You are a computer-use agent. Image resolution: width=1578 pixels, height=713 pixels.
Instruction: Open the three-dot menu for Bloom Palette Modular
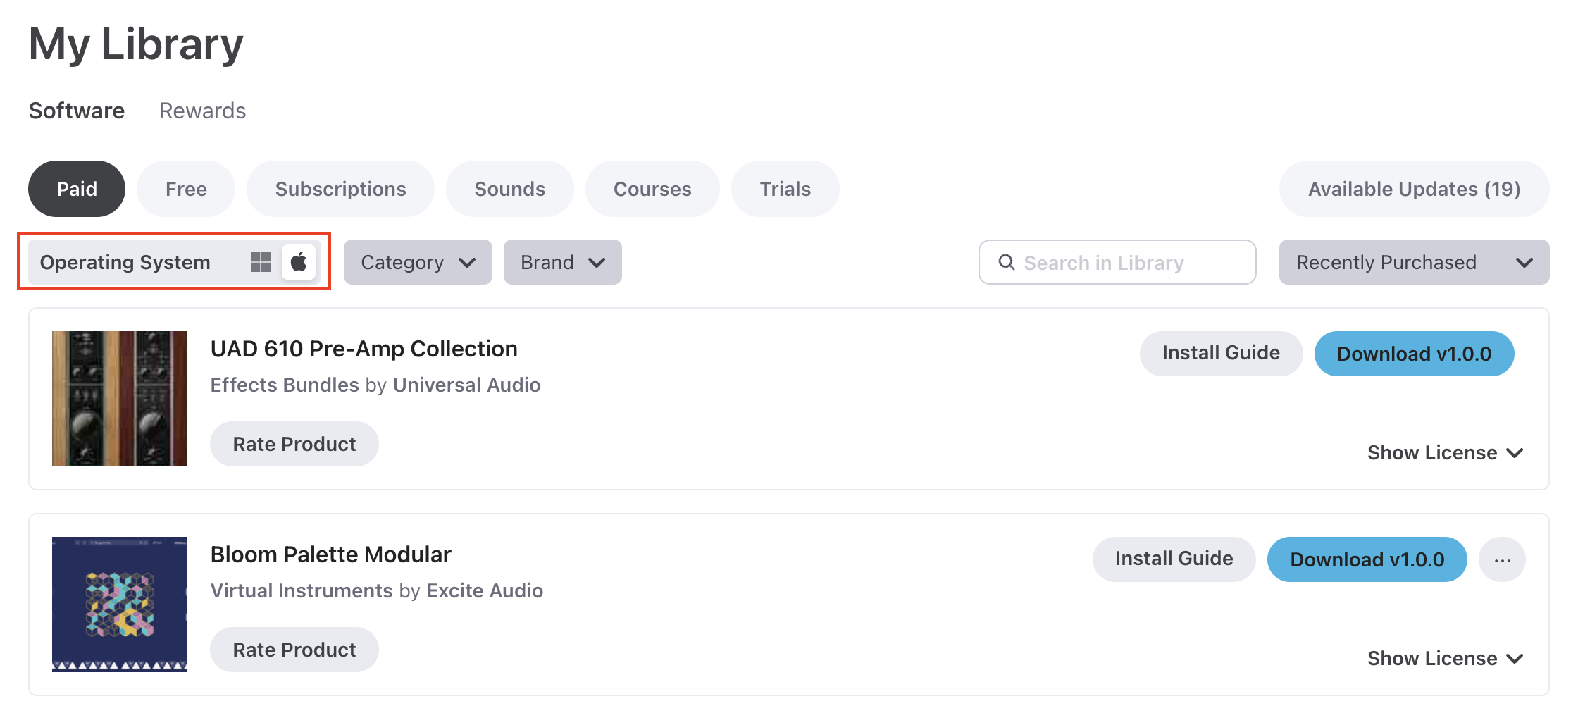pyautogui.click(x=1502, y=560)
